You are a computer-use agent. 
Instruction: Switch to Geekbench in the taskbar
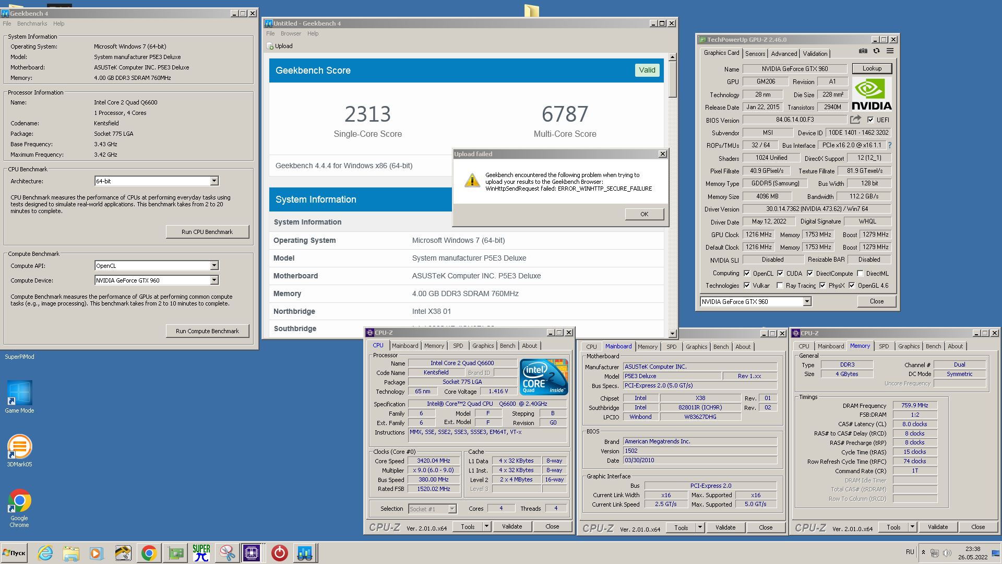click(305, 553)
